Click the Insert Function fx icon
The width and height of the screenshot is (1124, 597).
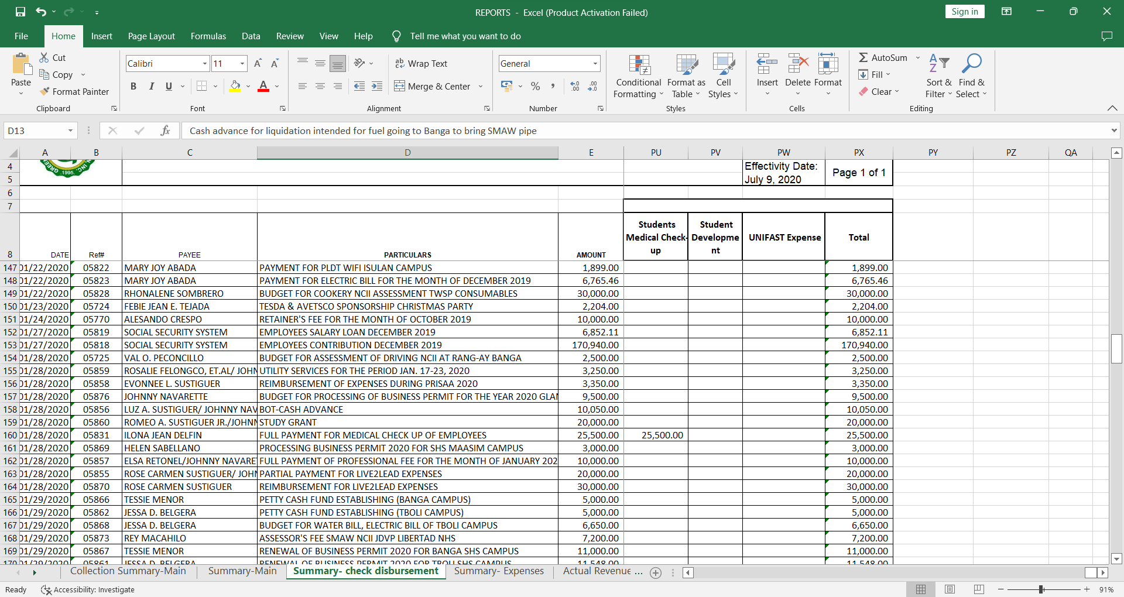click(166, 131)
